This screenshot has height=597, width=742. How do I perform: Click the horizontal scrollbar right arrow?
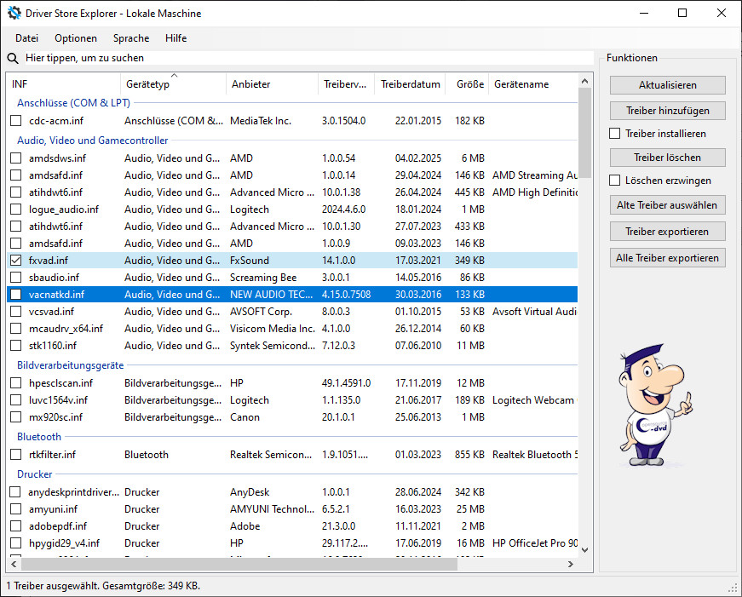point(572,565)
